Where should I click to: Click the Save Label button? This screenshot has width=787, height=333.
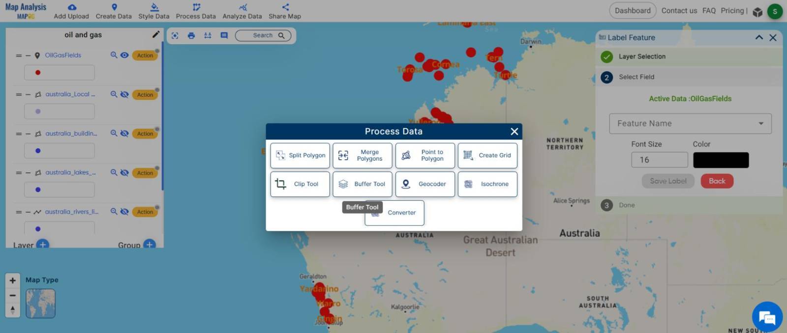coord(668,181)
